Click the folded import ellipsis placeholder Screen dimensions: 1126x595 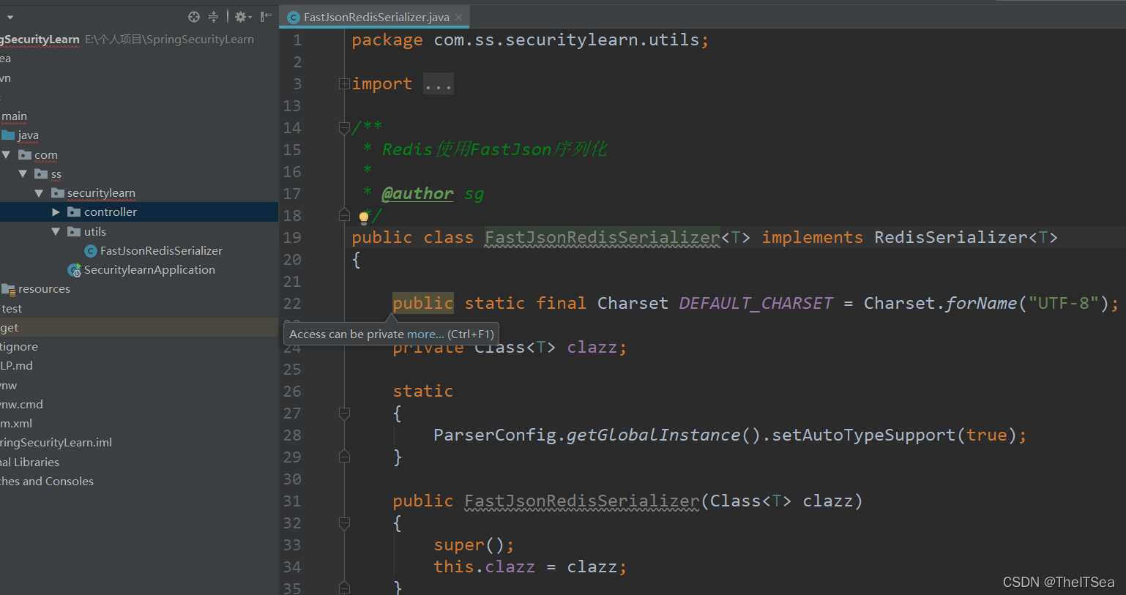(439, 84)
